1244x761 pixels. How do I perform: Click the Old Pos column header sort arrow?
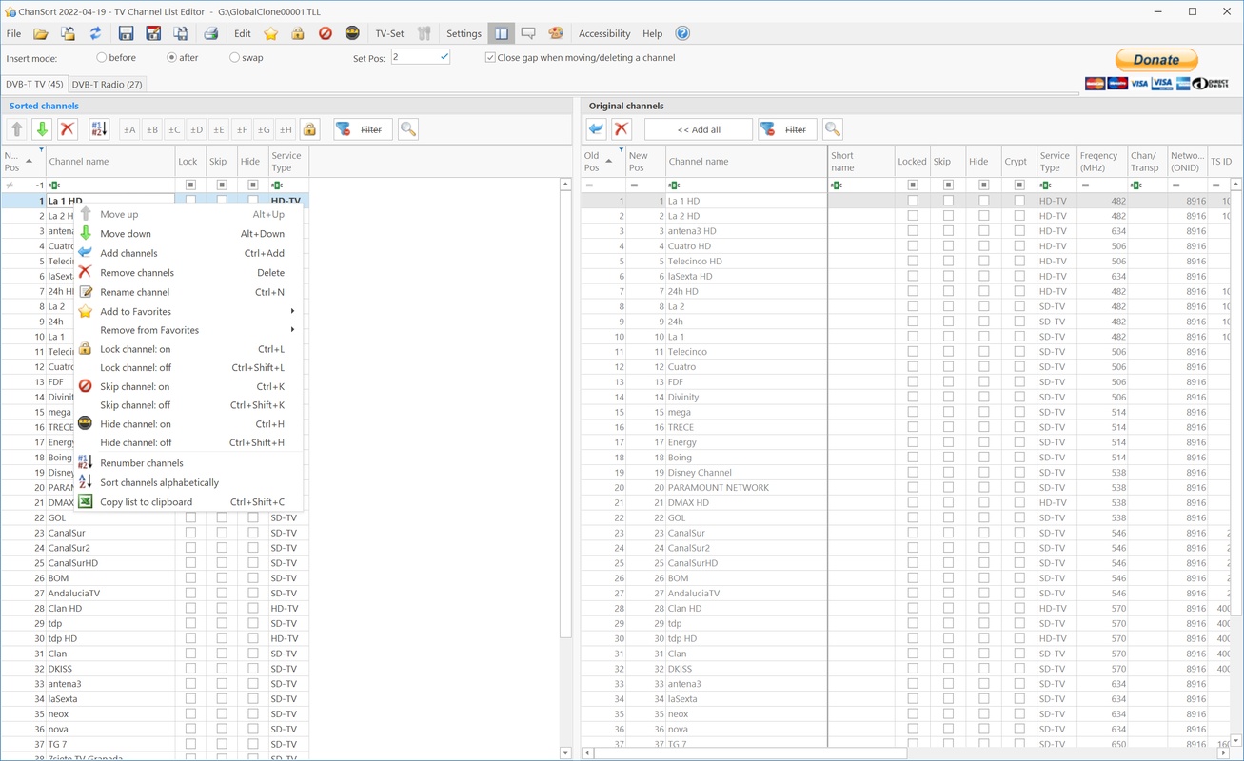608,161
